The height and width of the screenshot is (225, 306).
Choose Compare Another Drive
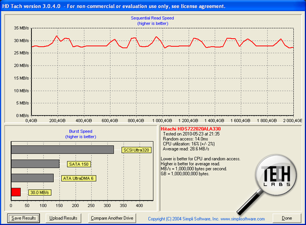point(112,218)
